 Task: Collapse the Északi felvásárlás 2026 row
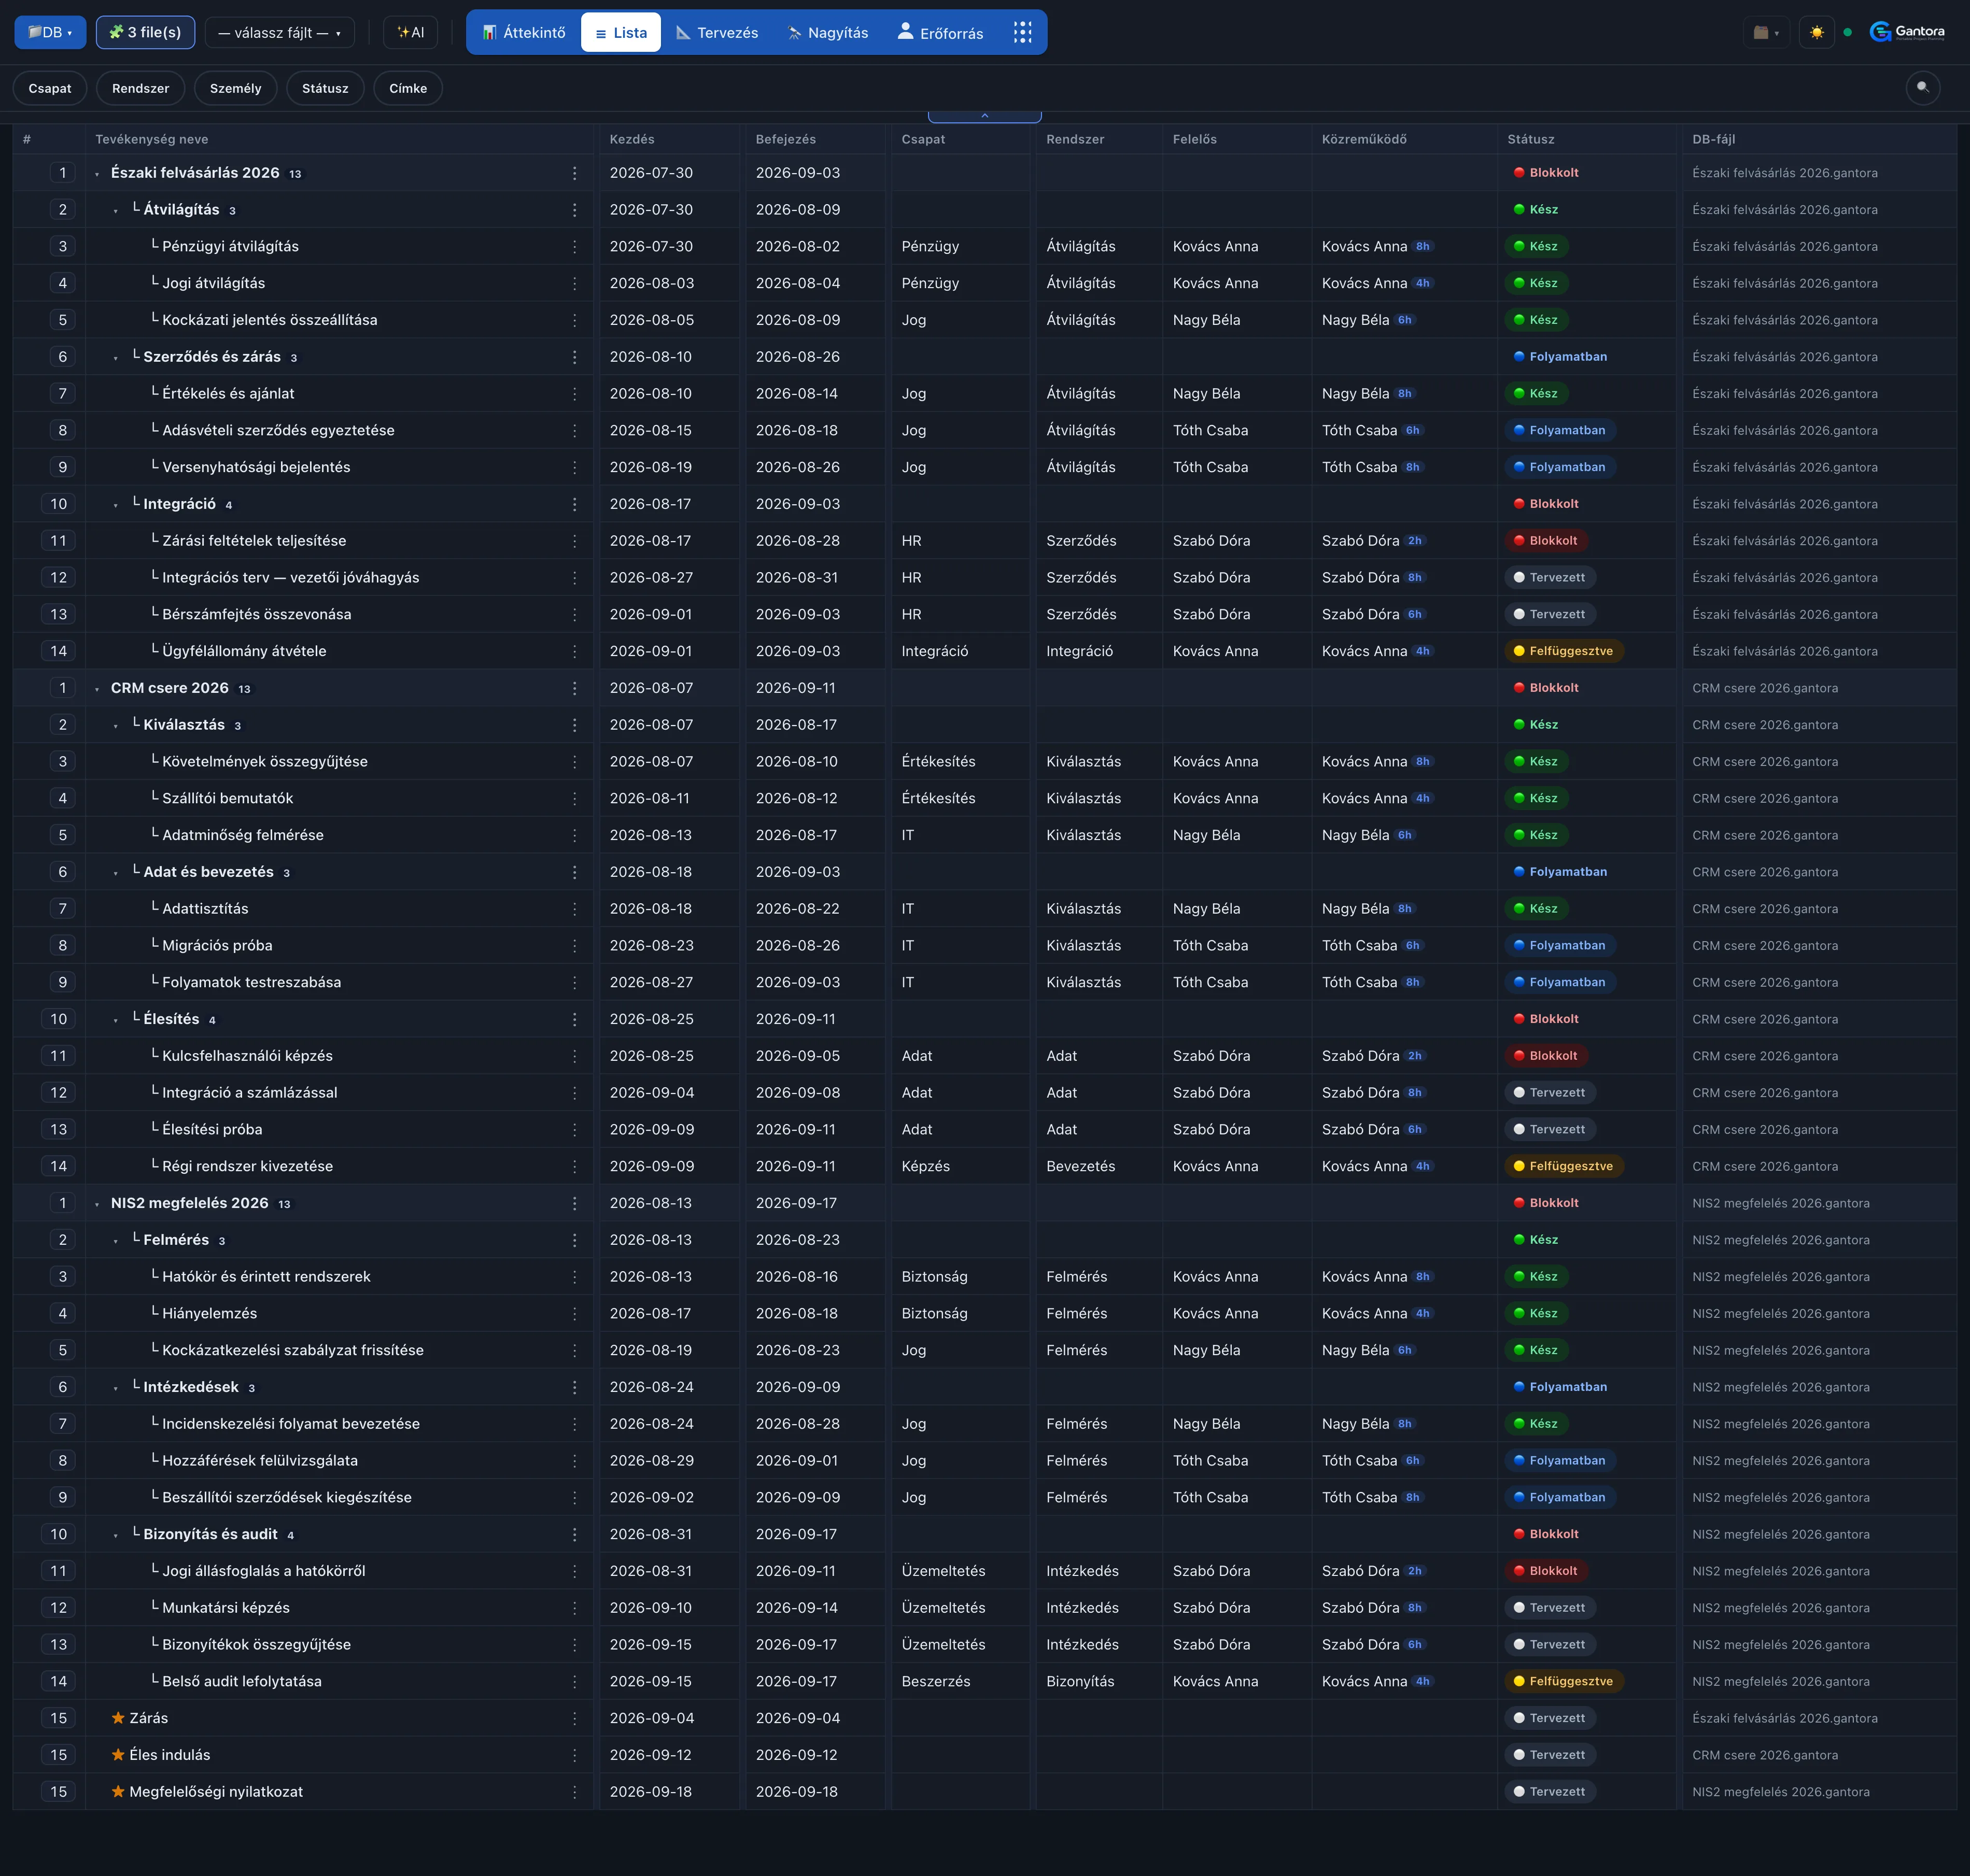tap(97, 174)
